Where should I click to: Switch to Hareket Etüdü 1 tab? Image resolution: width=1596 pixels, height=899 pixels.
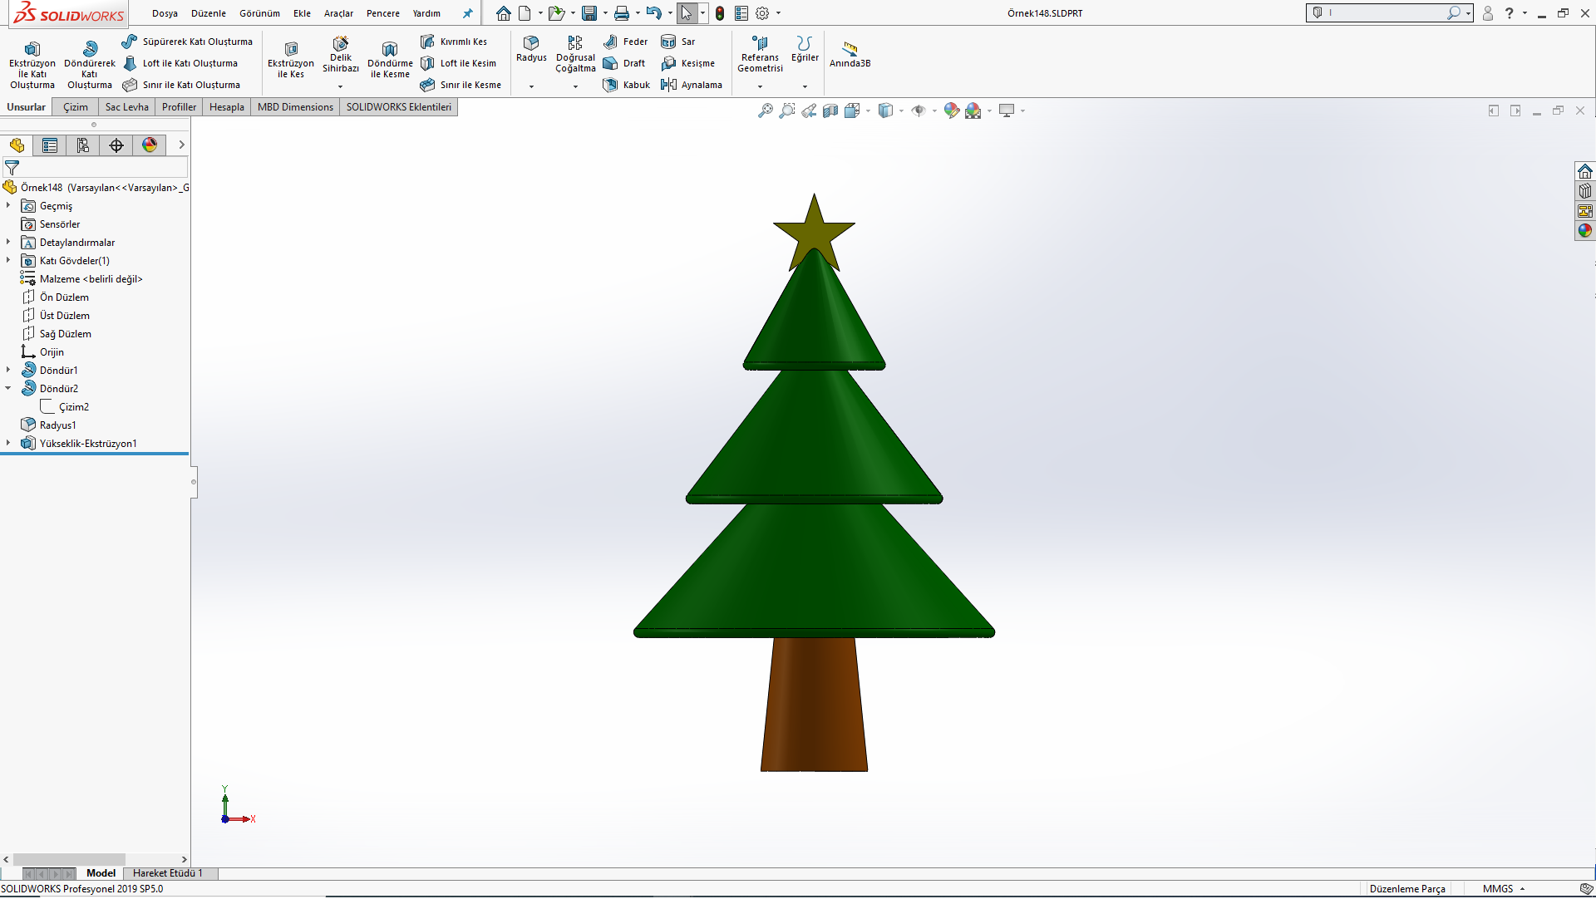tap(167, 873)
